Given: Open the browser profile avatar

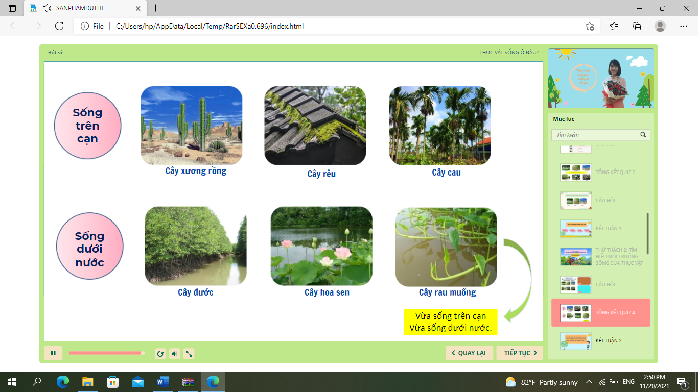Looking at the screenshot, I should pyautogui.click(x=660, y=26).
